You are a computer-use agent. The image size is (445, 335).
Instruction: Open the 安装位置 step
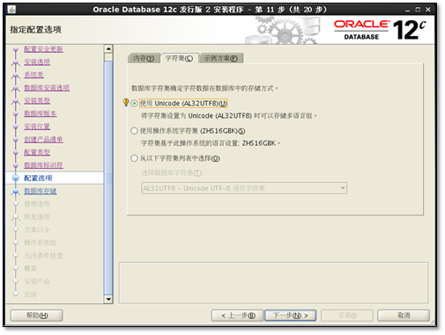point(37,127)
